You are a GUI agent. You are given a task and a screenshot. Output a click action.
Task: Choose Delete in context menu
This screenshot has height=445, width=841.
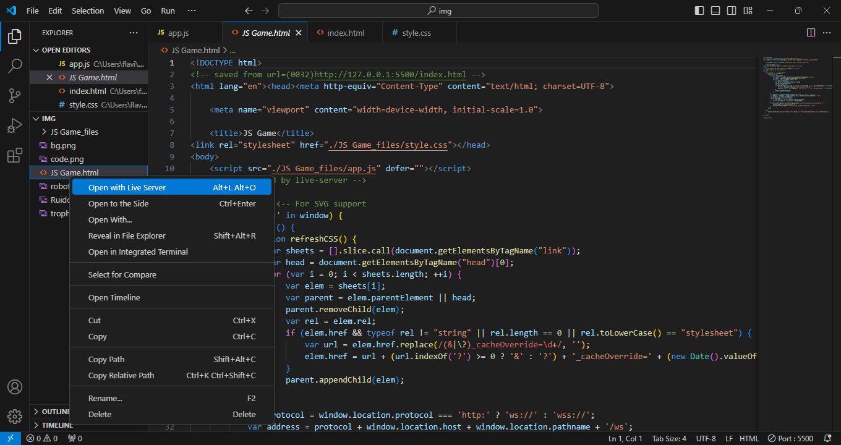point(171,414)
